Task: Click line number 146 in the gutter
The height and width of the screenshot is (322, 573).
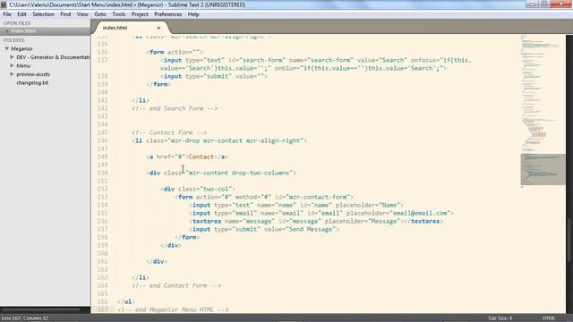Action: coord(102,140)
